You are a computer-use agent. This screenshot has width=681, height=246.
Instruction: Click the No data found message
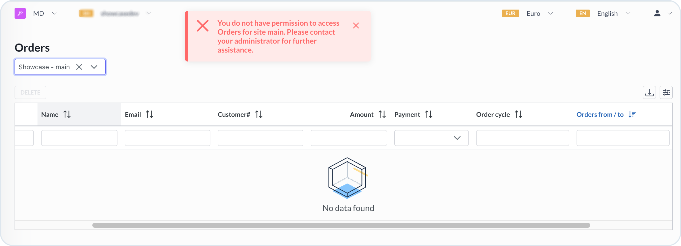tap(348, 208)
